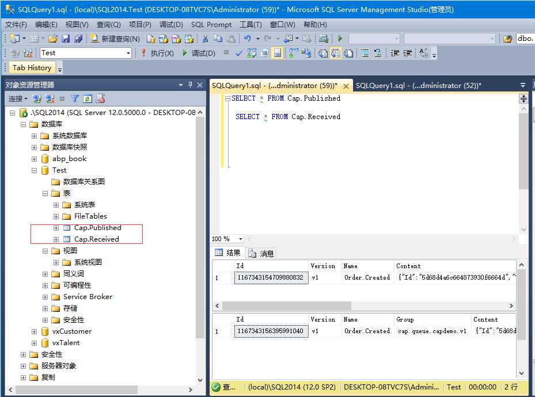This screenshot has height=397, width=535.
Task: Click the Analysis Services DMX query icon
Action: click(176, 39)
